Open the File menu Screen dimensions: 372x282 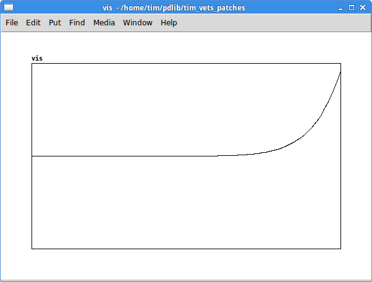12,23
